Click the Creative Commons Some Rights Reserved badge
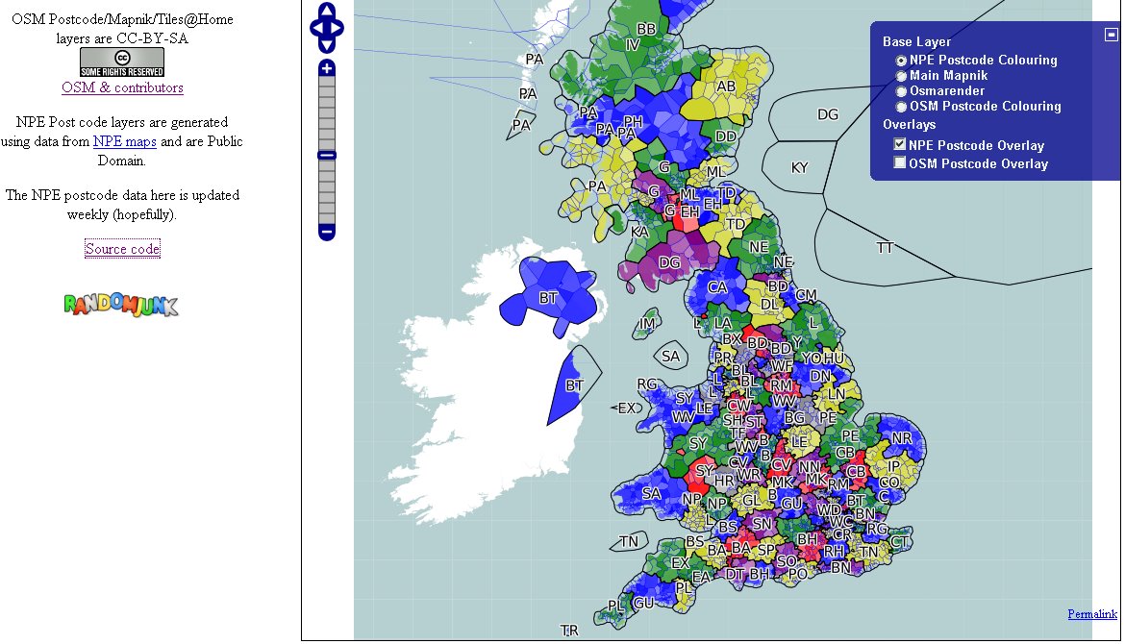 coord(122,62)
